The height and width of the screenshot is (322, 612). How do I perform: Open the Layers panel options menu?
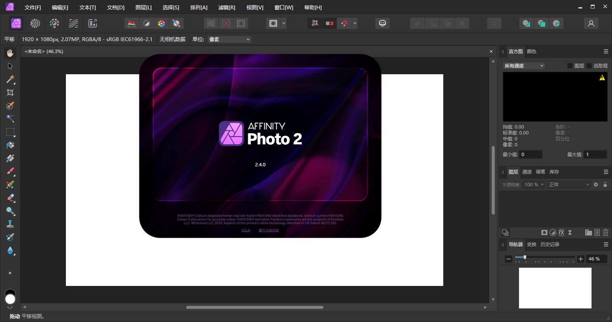[606, 172]
